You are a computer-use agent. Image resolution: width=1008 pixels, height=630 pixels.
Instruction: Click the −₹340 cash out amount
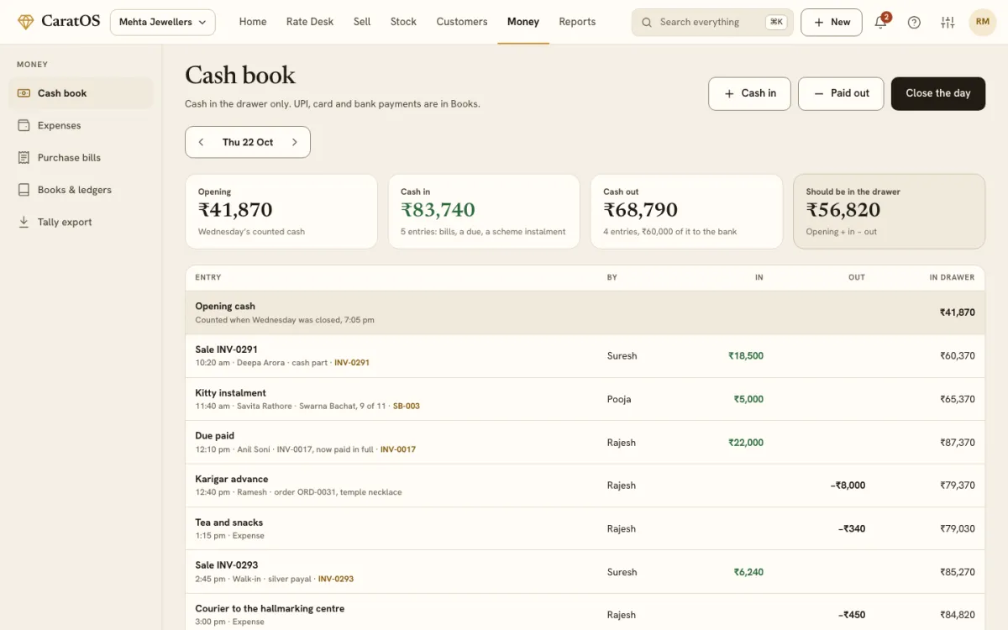pyautogui.click(x=852, y=529)
